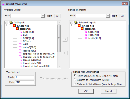Collapse the All Signals tree node

7,23
